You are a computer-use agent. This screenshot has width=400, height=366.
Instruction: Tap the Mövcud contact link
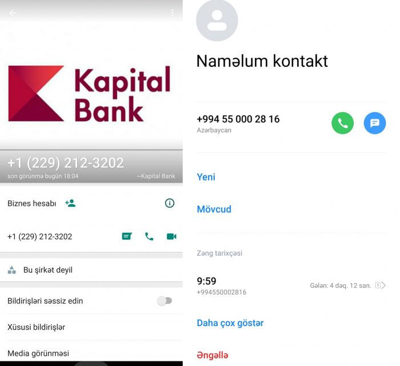tap(214, 209)
